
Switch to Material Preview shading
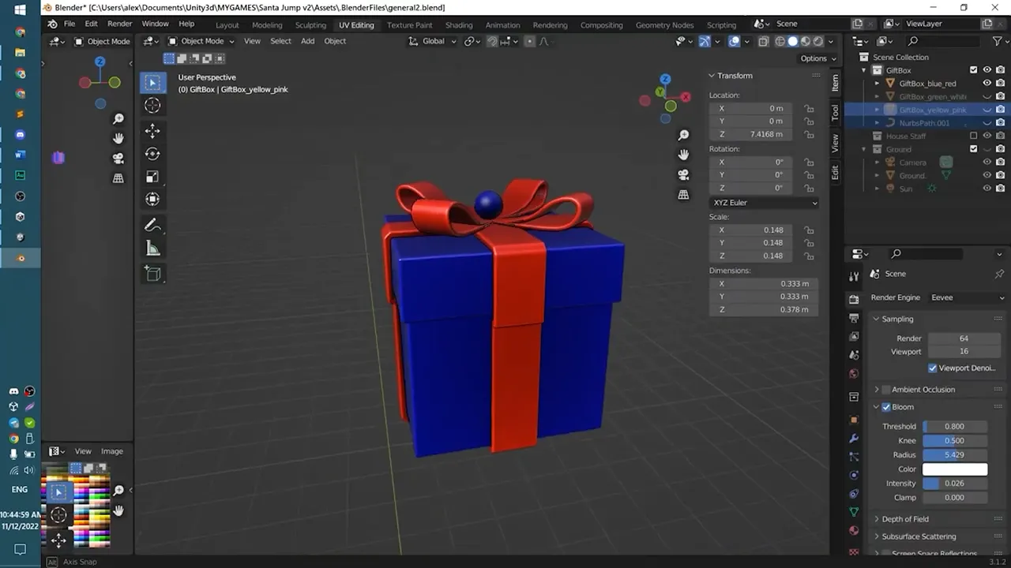click(x=806, y=41)
